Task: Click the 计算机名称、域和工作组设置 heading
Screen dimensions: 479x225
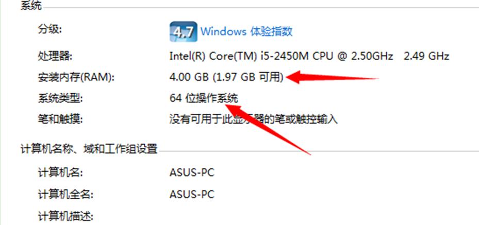Action: [x=89, y=149]
